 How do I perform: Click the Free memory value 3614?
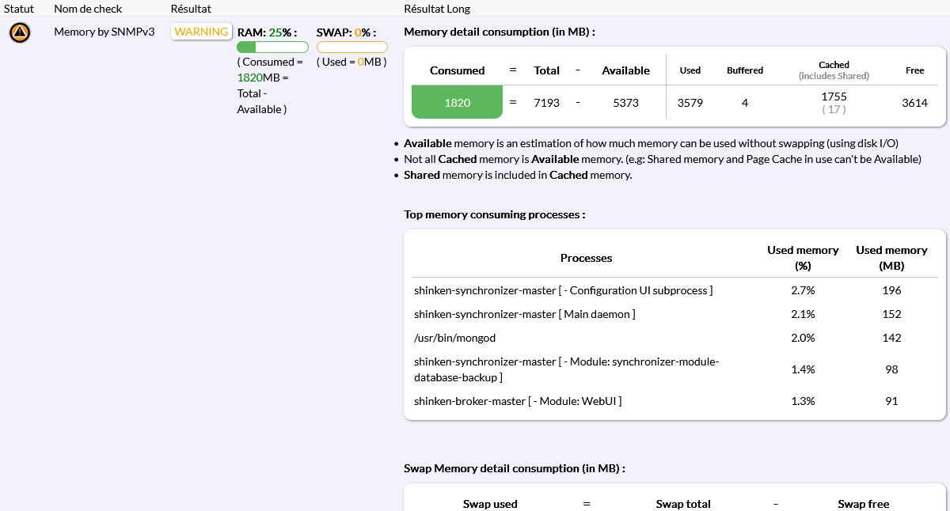coord(914,103)
